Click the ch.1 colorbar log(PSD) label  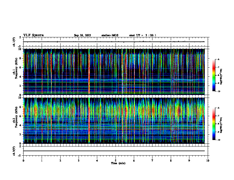coord(221,77)
